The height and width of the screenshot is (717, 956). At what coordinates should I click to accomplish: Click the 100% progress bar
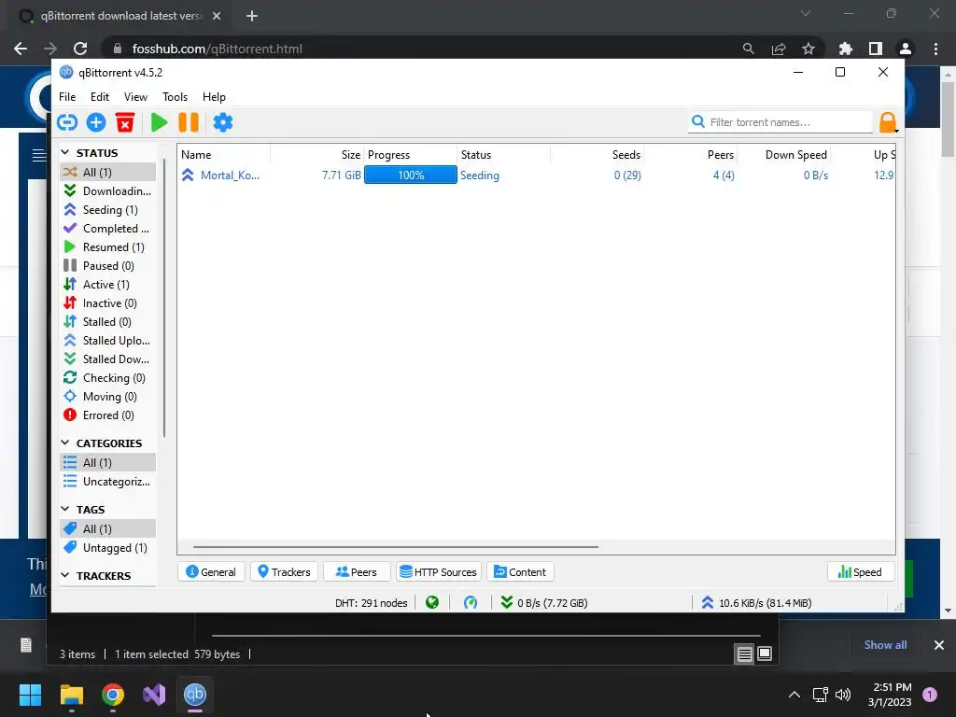(x=411, y=176)
